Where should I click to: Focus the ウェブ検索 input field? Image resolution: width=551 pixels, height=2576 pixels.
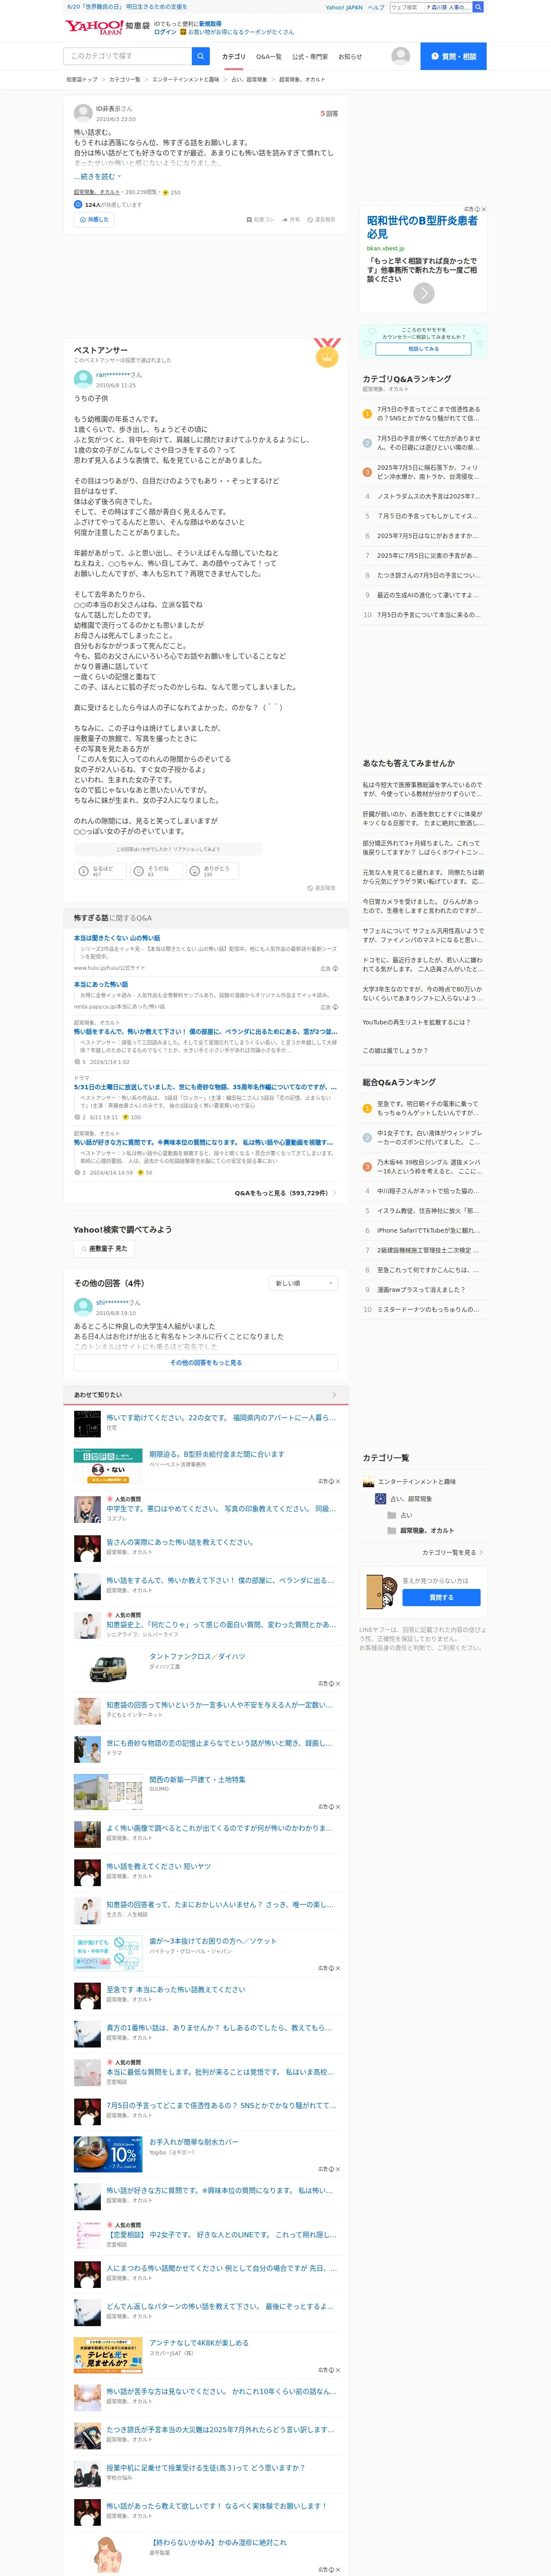pos(406,7)
